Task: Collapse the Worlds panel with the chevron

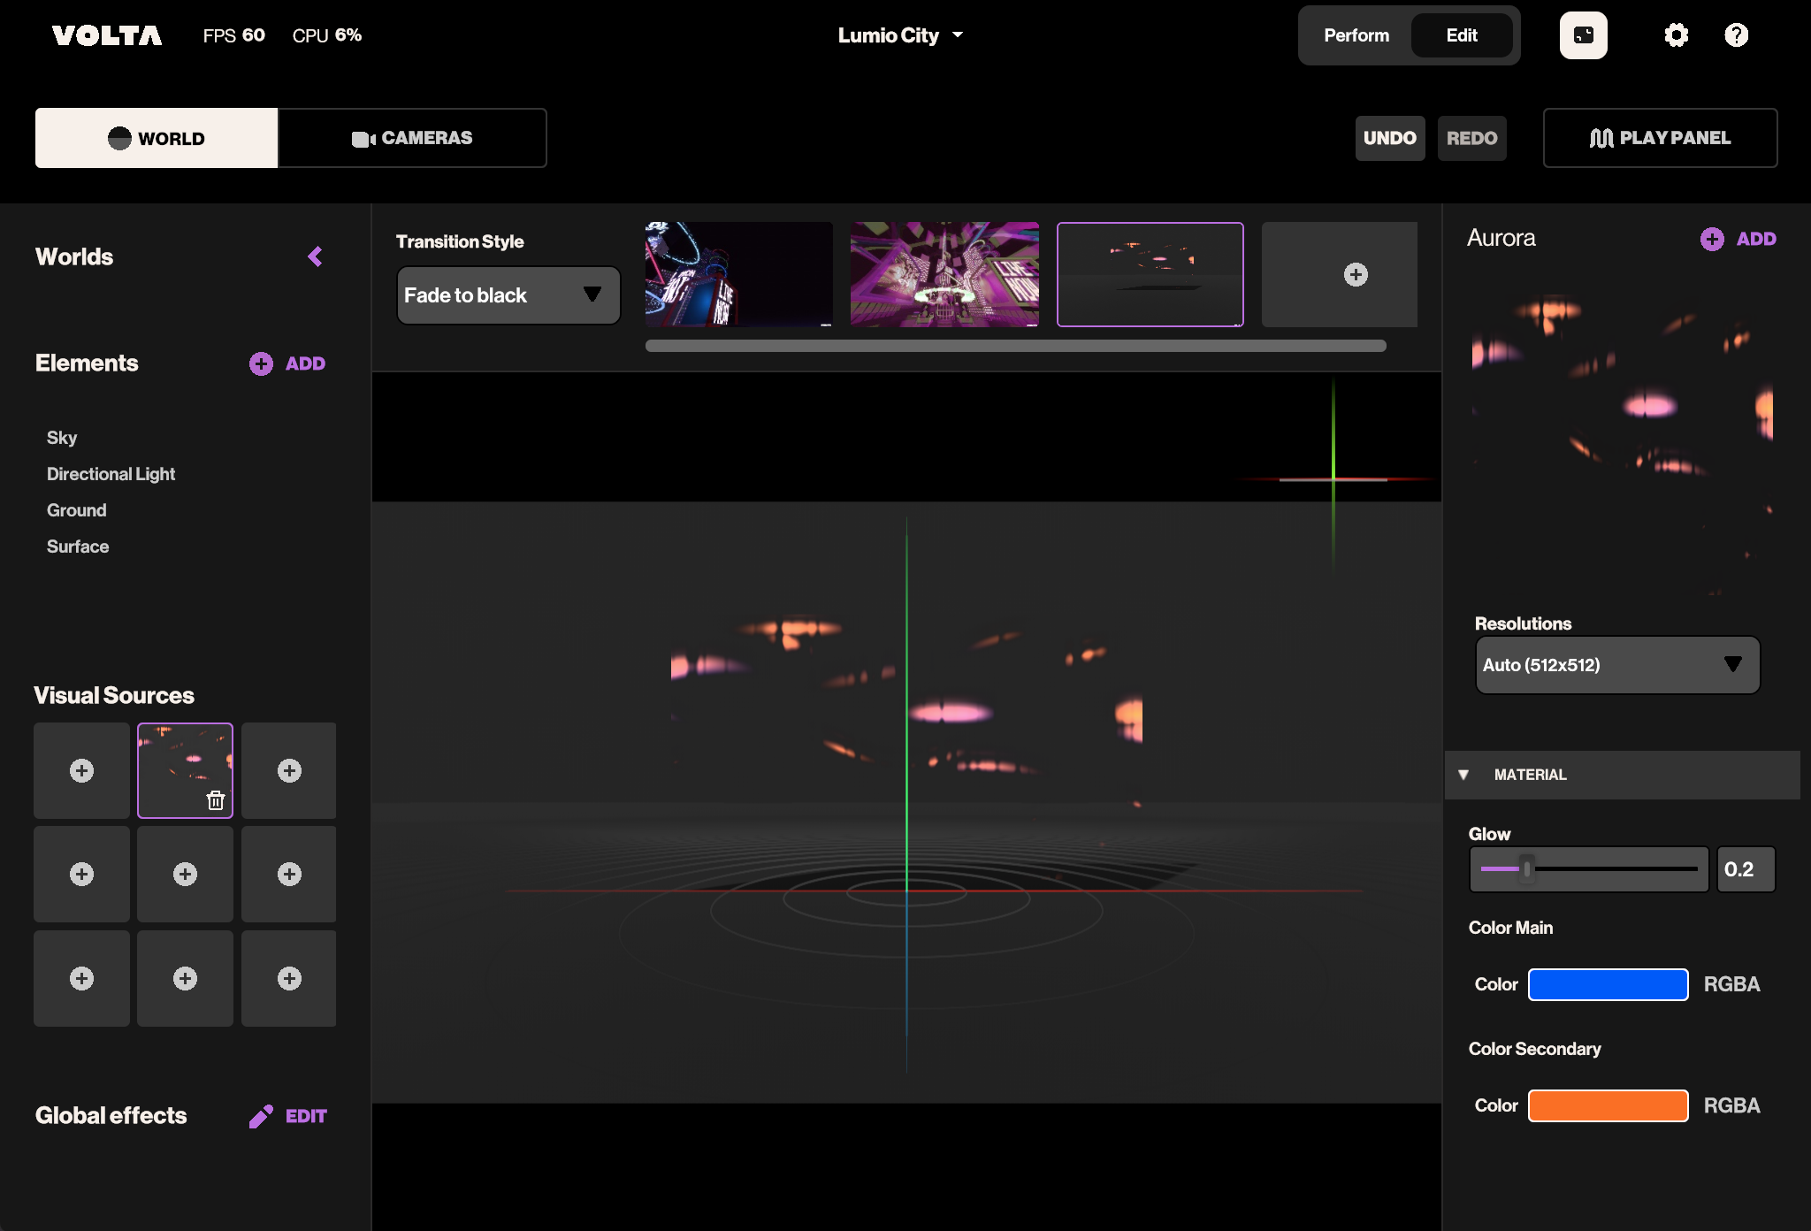Action: tap(315, 256)
